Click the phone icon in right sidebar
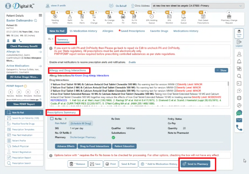This screenshot has height=174, width=249. click(x=239, y=128)
